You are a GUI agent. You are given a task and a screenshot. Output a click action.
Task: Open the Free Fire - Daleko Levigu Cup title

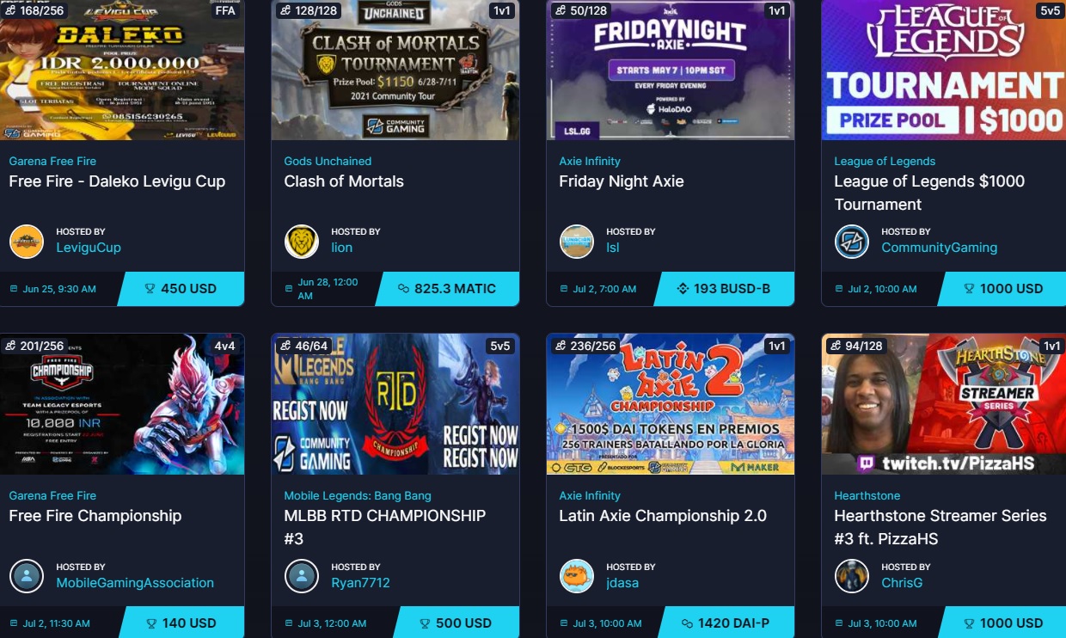[x=117, y=181]
